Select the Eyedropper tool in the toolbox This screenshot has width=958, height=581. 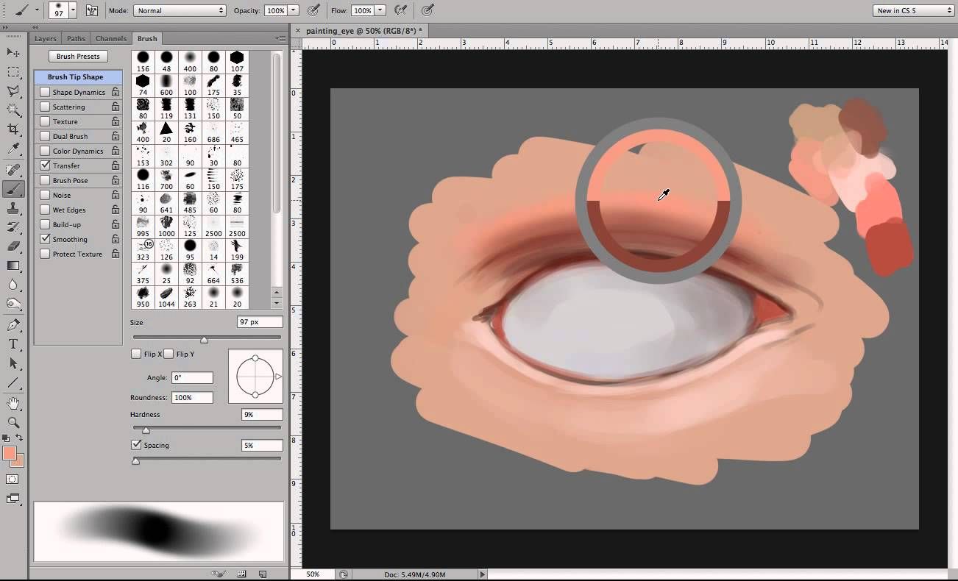pos(13,149)
